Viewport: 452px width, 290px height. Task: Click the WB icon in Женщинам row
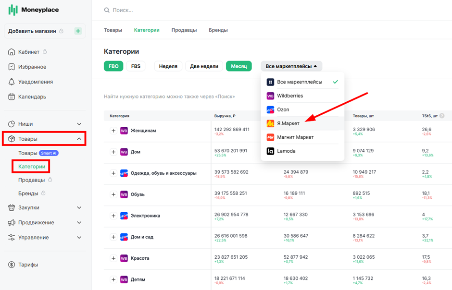(x=124, y=131)
